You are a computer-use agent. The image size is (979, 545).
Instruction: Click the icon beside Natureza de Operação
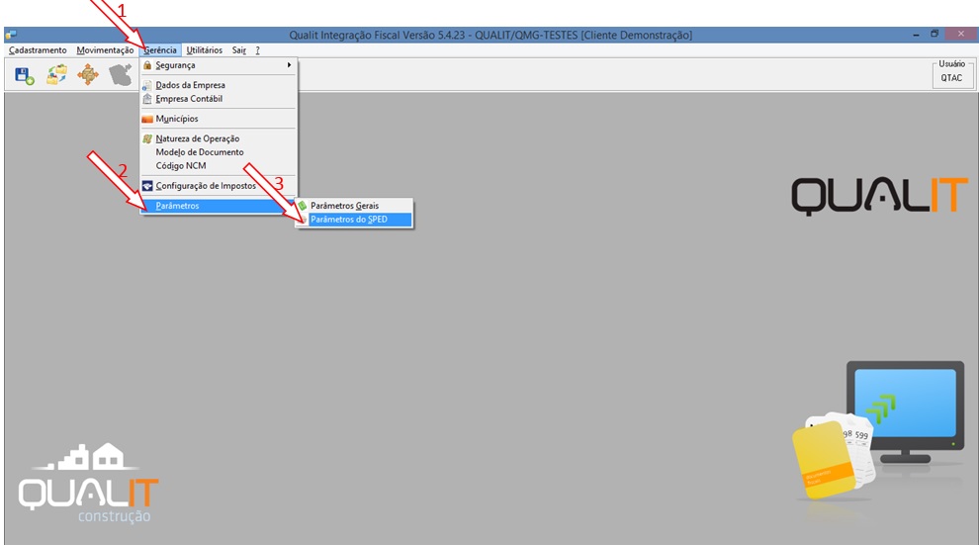147,138
